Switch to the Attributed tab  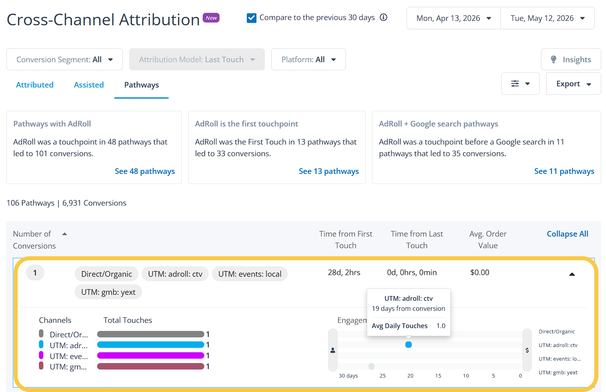tap(35, 85)
